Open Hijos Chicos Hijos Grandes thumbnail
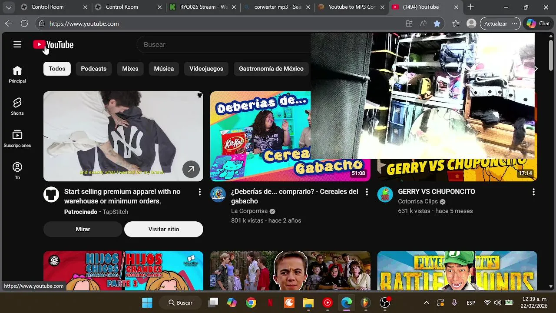This screenshot has height=313, width=556. click(123, 270)
